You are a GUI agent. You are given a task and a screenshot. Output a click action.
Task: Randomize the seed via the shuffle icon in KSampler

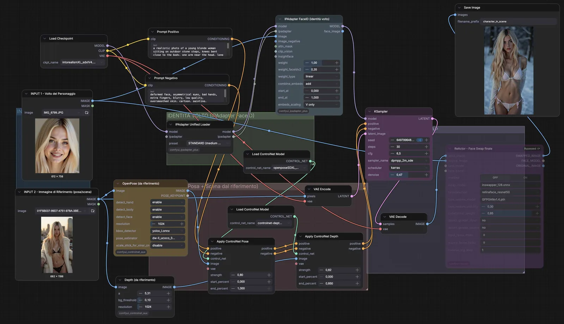[419, 140]
